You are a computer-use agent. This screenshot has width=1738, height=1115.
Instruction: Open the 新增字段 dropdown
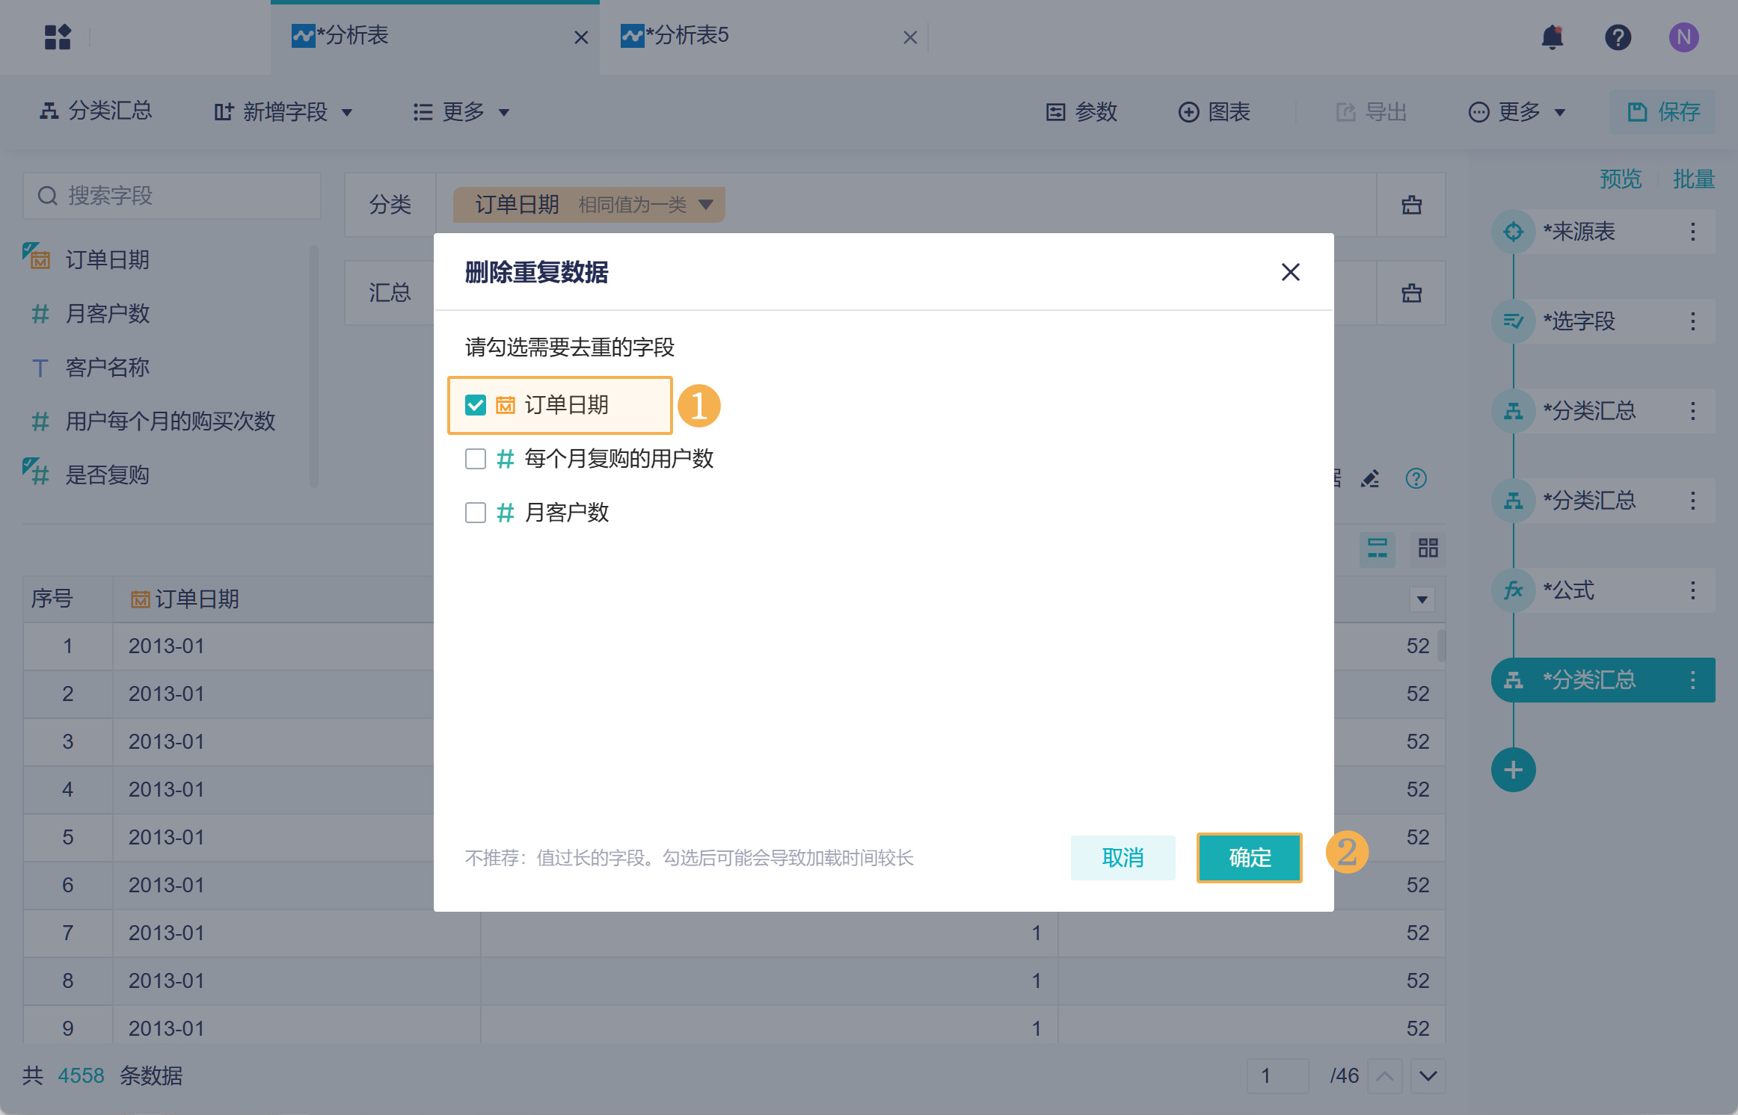pos(283,112)
